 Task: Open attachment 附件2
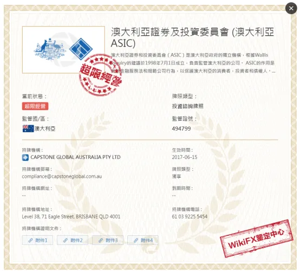[73, 240]
